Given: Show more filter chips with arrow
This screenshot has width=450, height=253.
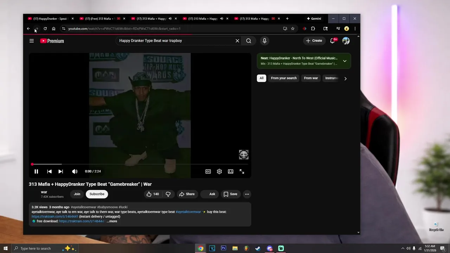Looking at the screenshot, I should pos(345,78).
